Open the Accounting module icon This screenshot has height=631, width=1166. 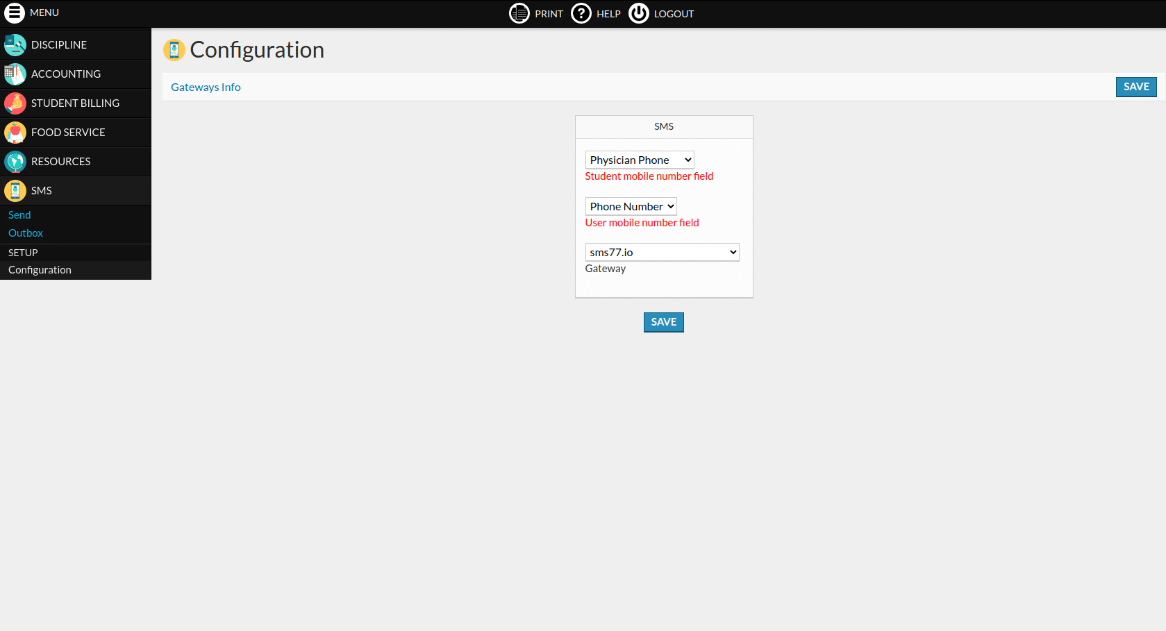[x=15, y=74]
